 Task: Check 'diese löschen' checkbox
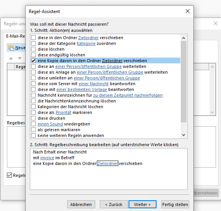[x=33, y=49]
